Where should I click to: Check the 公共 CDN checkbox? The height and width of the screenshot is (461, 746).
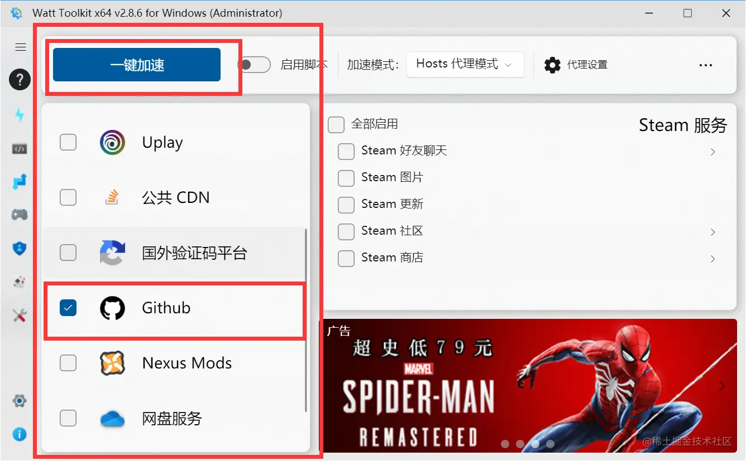(x=68, y=197)
